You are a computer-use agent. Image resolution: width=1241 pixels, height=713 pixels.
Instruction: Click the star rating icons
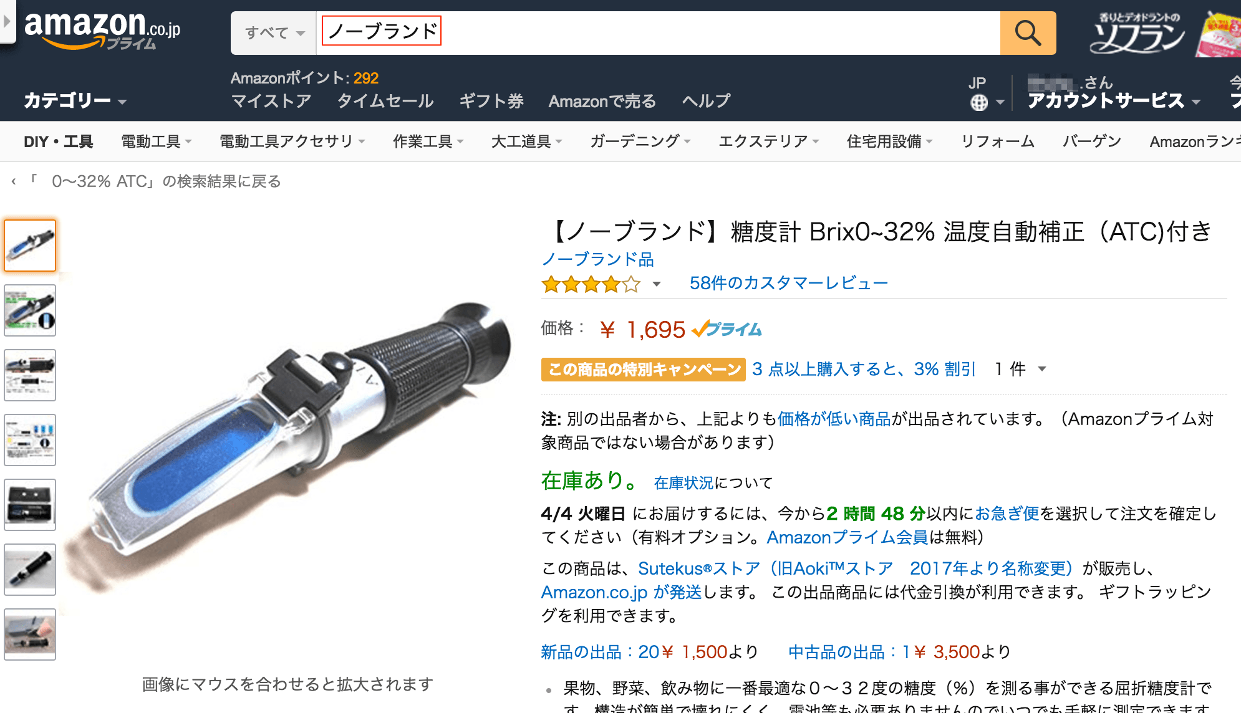[x=591, y=284]
